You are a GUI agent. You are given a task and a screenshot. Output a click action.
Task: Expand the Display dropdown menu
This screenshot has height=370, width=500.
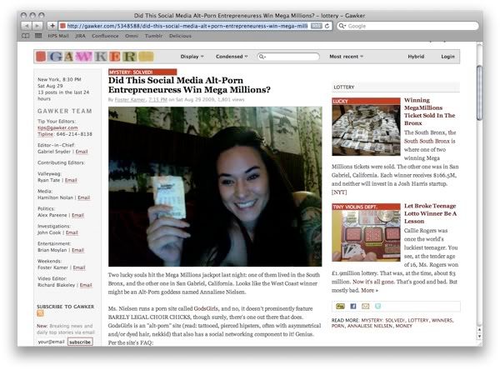(192, 57)
